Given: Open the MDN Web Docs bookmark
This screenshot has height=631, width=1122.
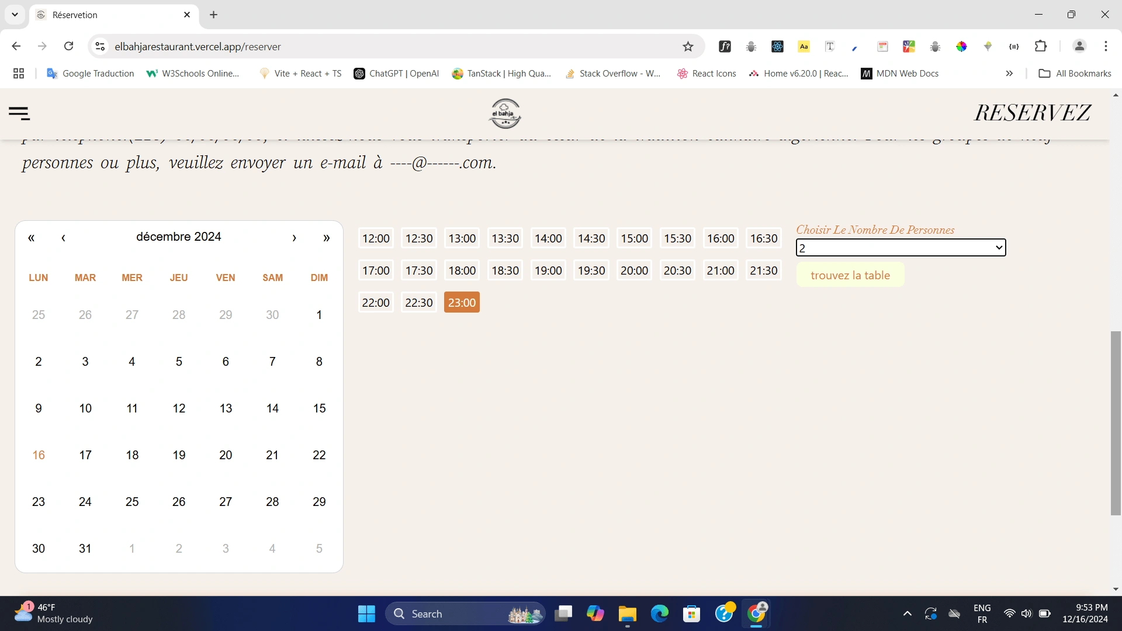Looking at the screenshot, I should 900,74.
